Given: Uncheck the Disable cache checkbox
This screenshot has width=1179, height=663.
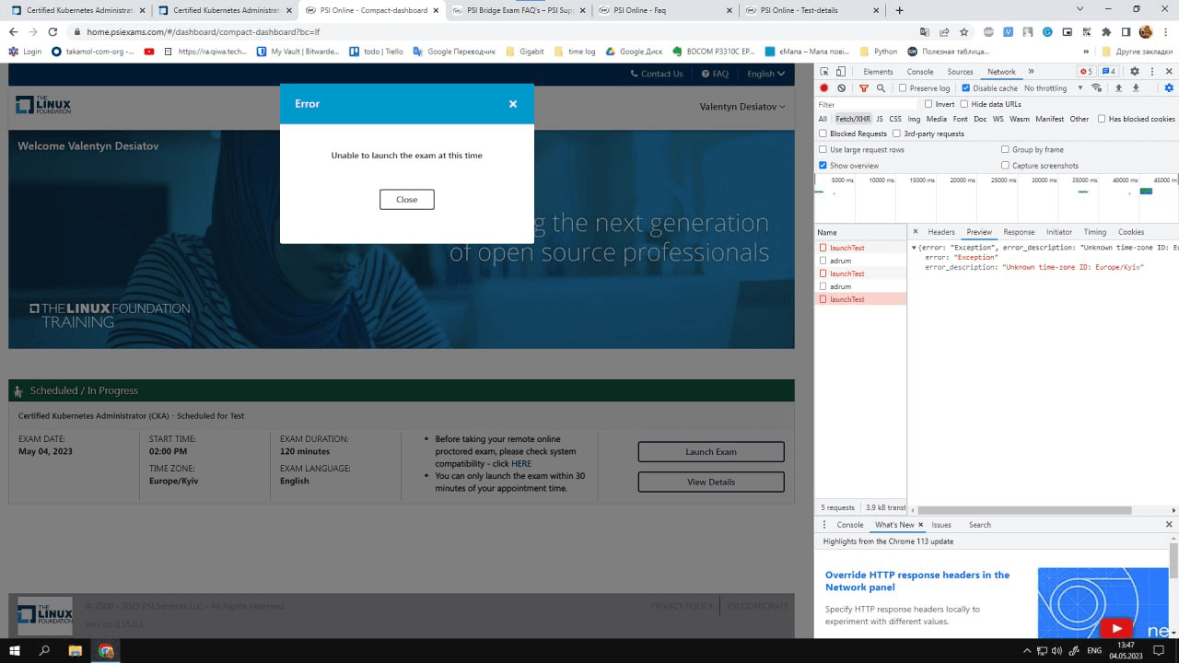Looking at the screenshot, I should (965, 88).
